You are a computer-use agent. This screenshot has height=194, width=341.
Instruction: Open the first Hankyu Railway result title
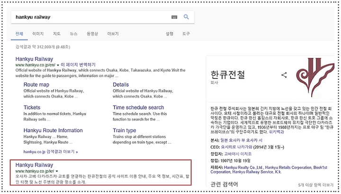point(34,59)
